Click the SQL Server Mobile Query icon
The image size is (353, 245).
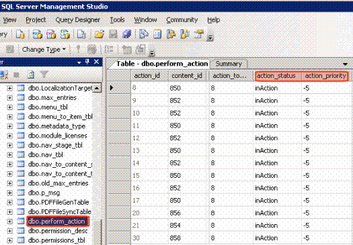81,34
